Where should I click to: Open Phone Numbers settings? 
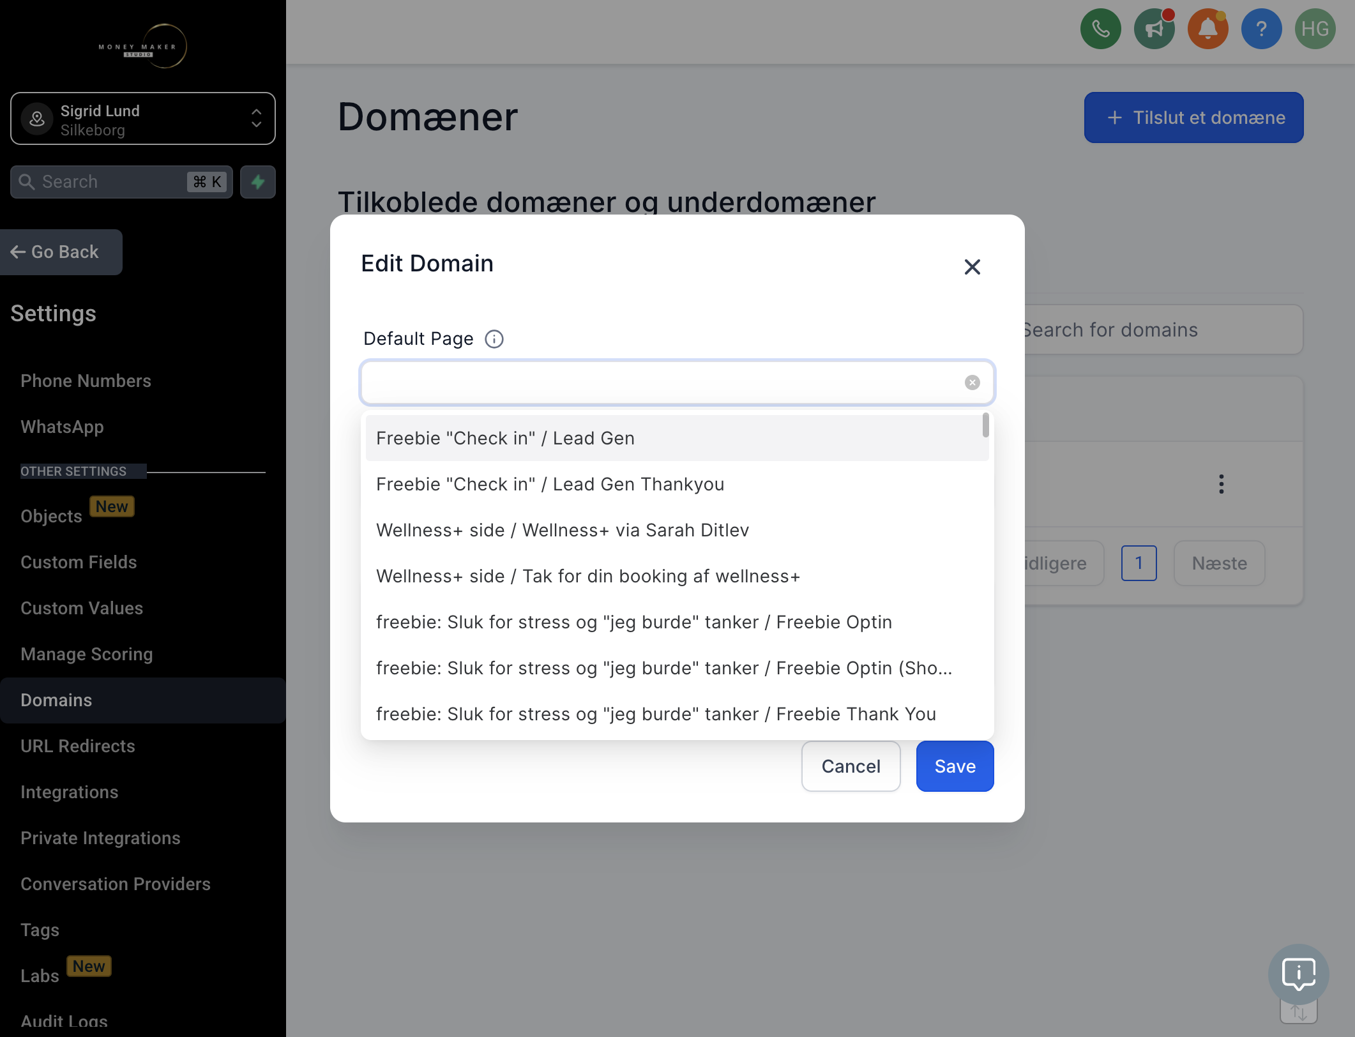point(86,381)
